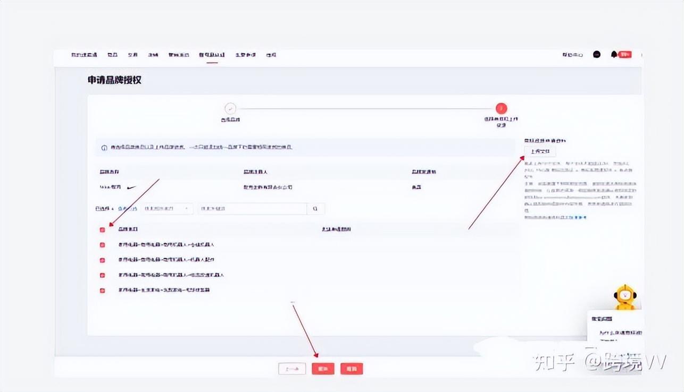Select the first item in the top navigation bar
The height and width of the screenshot is (392, 684).
tap(84, 55)
